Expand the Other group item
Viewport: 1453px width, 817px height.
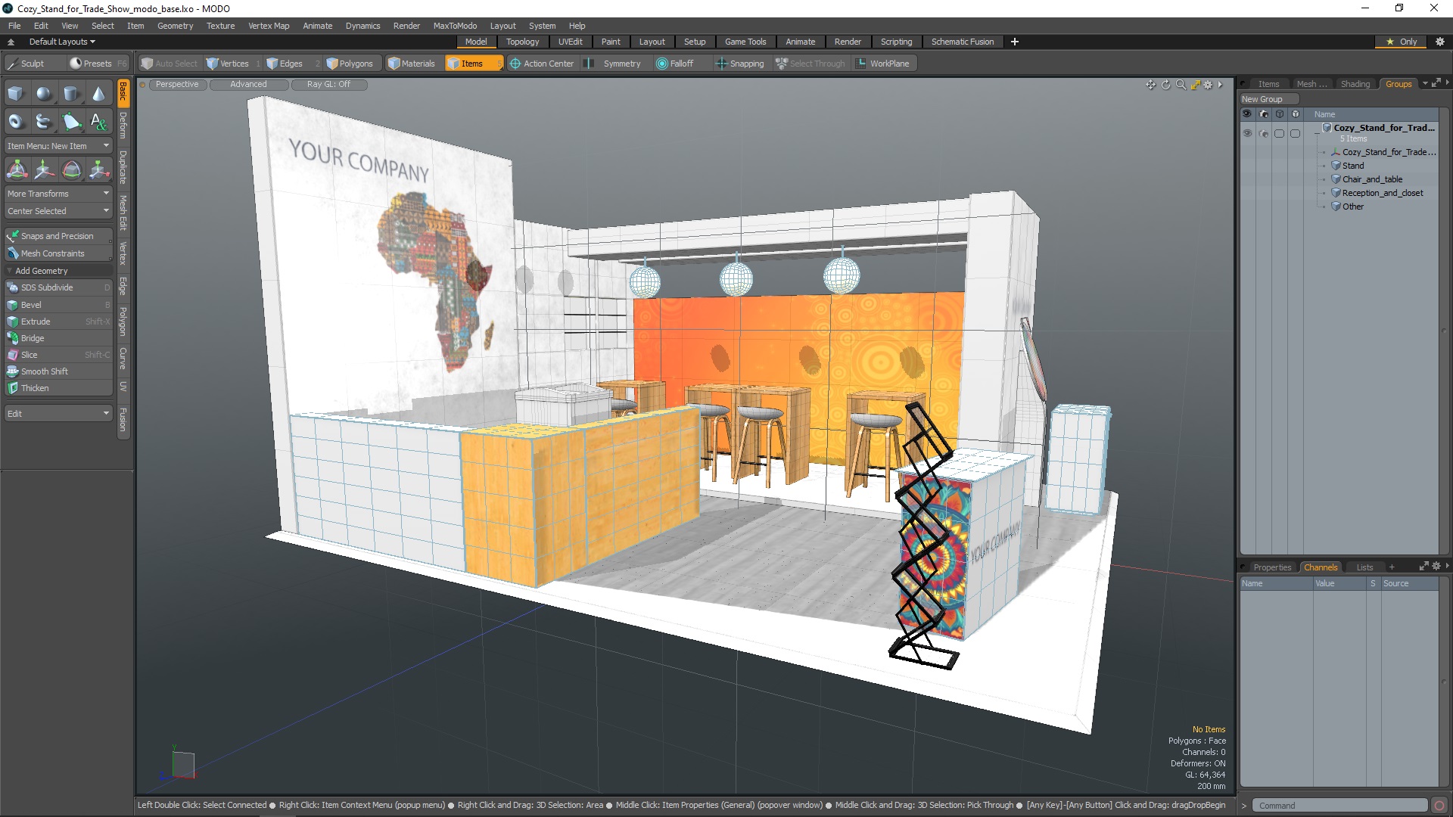pyautogui.click(x=1329, y=207)
